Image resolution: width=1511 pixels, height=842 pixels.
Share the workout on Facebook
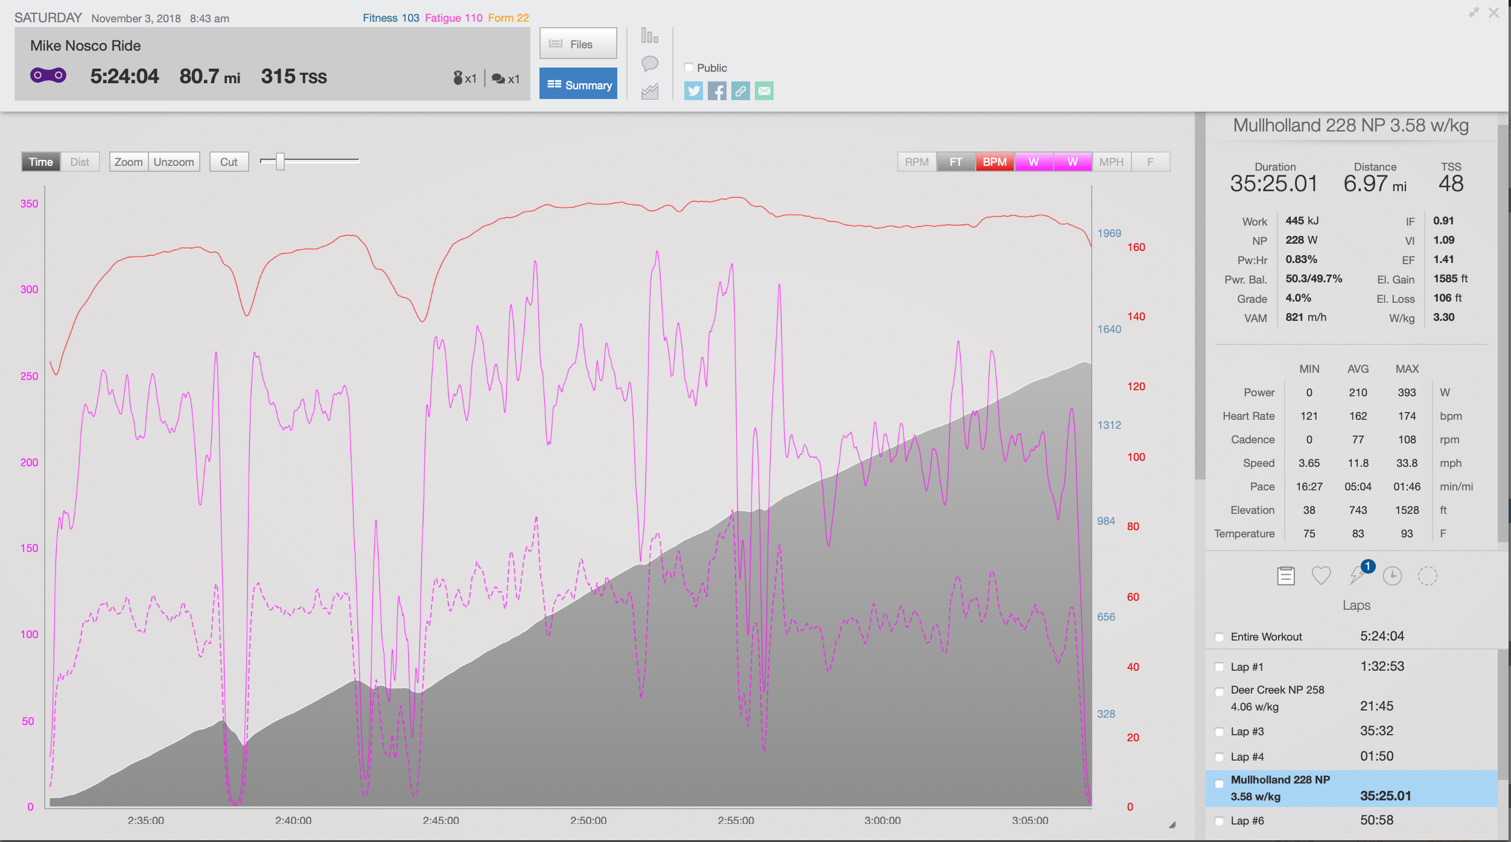click(717, 91)
